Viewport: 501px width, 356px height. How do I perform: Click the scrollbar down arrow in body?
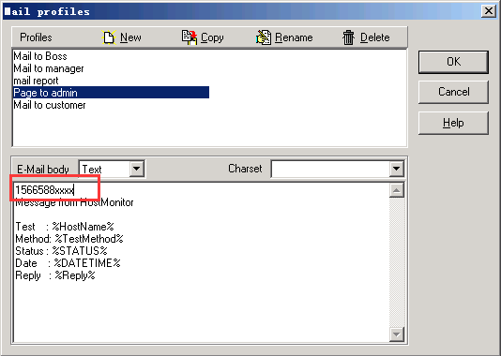397,334
